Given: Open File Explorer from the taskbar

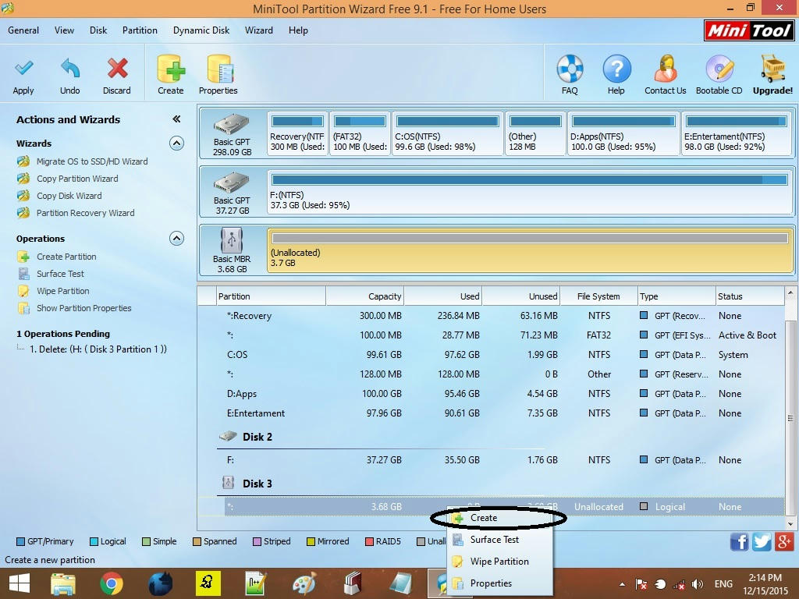Looking at the screenshot, I should 63,583.
